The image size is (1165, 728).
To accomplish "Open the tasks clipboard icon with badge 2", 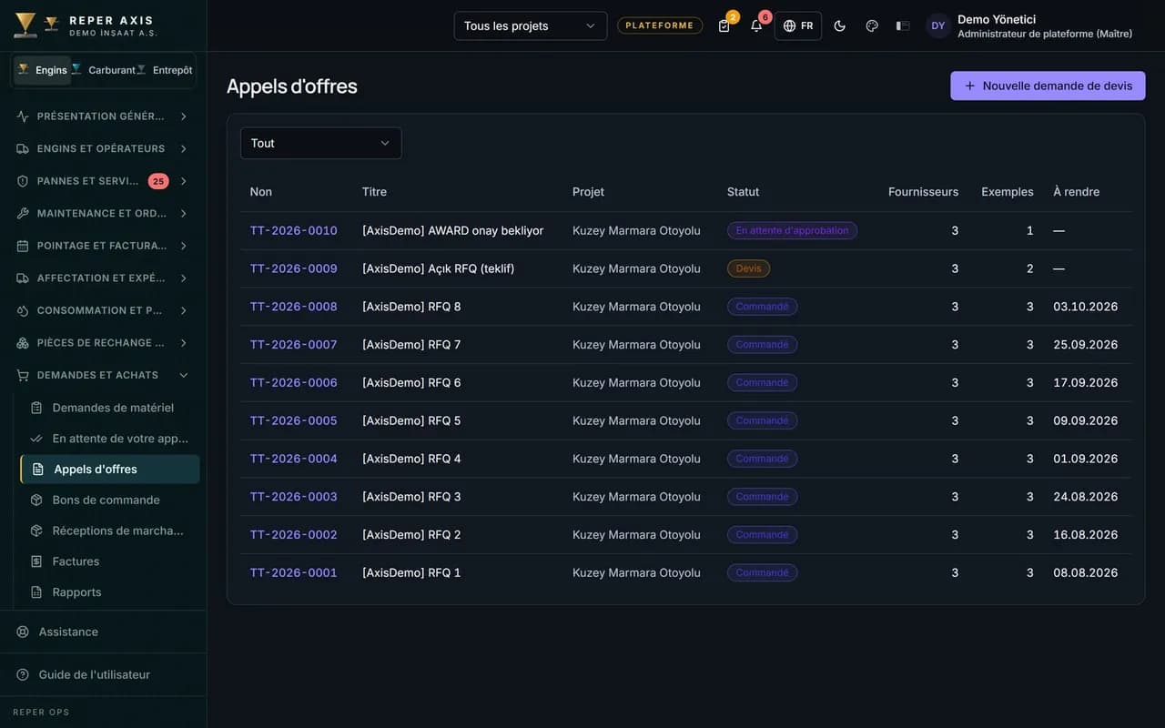I will 724,25.
